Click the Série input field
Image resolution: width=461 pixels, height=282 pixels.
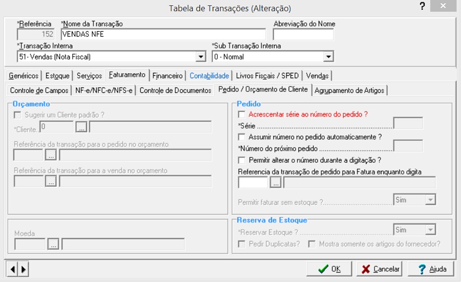[408, 123]
